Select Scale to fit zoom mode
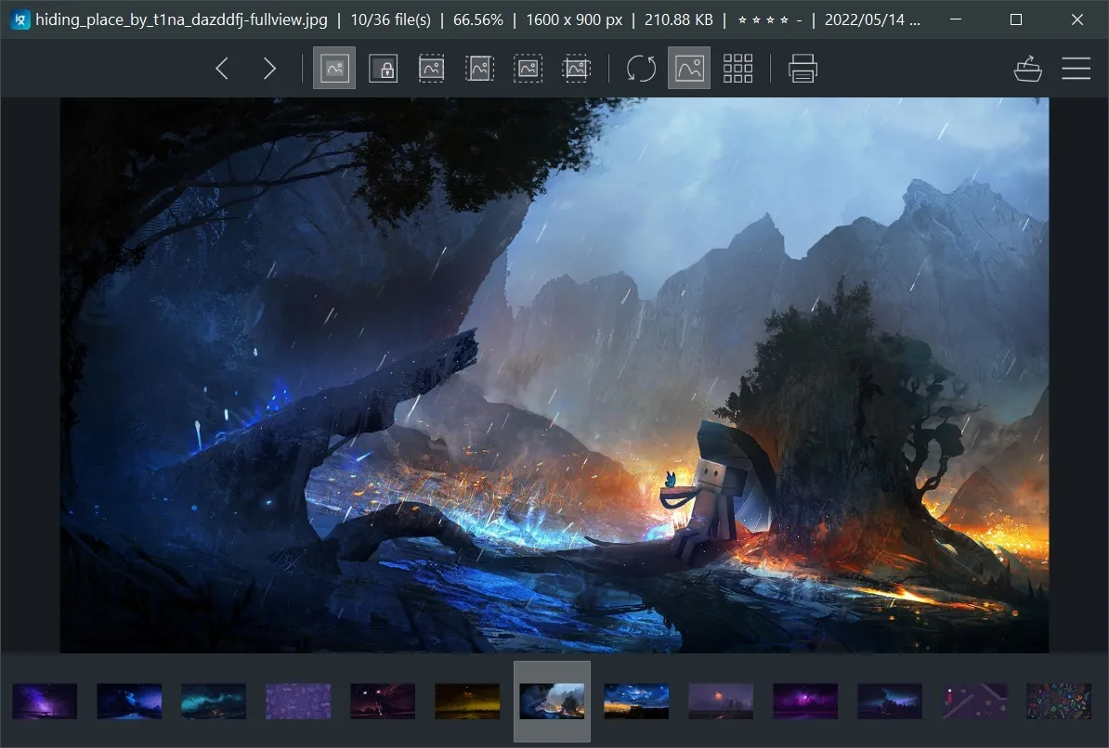Screen dimensions: 1109x748 pos(528,69)
